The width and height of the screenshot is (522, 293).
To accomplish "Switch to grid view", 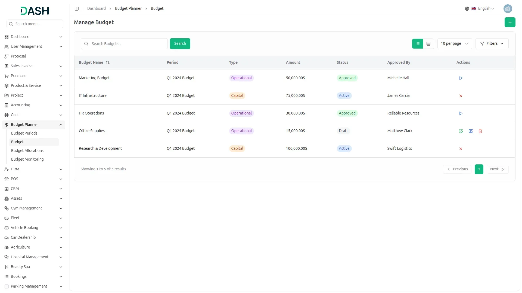I will (x=428, y=44).
